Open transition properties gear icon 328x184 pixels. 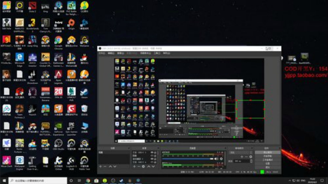(251, 157)
